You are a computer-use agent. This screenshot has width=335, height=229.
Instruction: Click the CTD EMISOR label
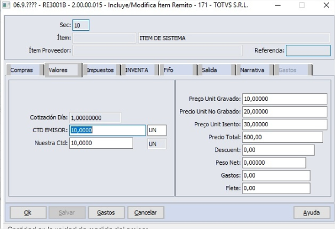(50, 130)
